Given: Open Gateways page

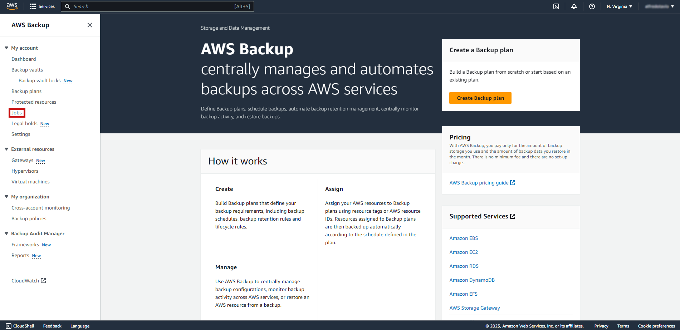Looking at the screenshot, I should (22, 160).
